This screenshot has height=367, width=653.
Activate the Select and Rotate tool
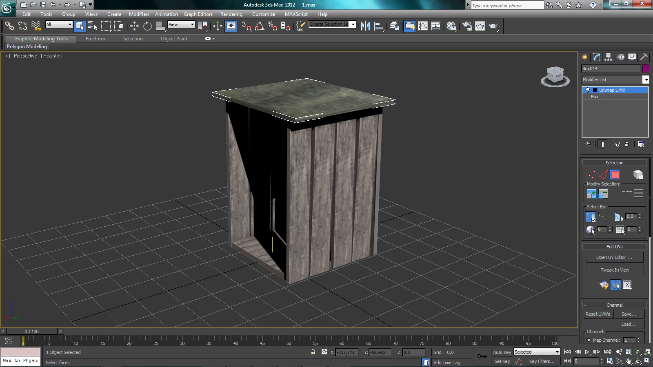147,26
